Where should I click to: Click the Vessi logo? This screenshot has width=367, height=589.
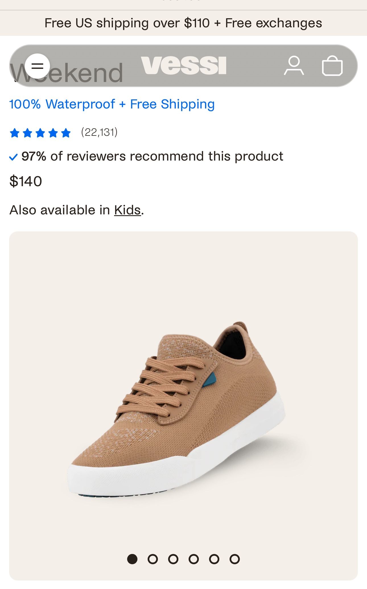(x=183, y=65)
